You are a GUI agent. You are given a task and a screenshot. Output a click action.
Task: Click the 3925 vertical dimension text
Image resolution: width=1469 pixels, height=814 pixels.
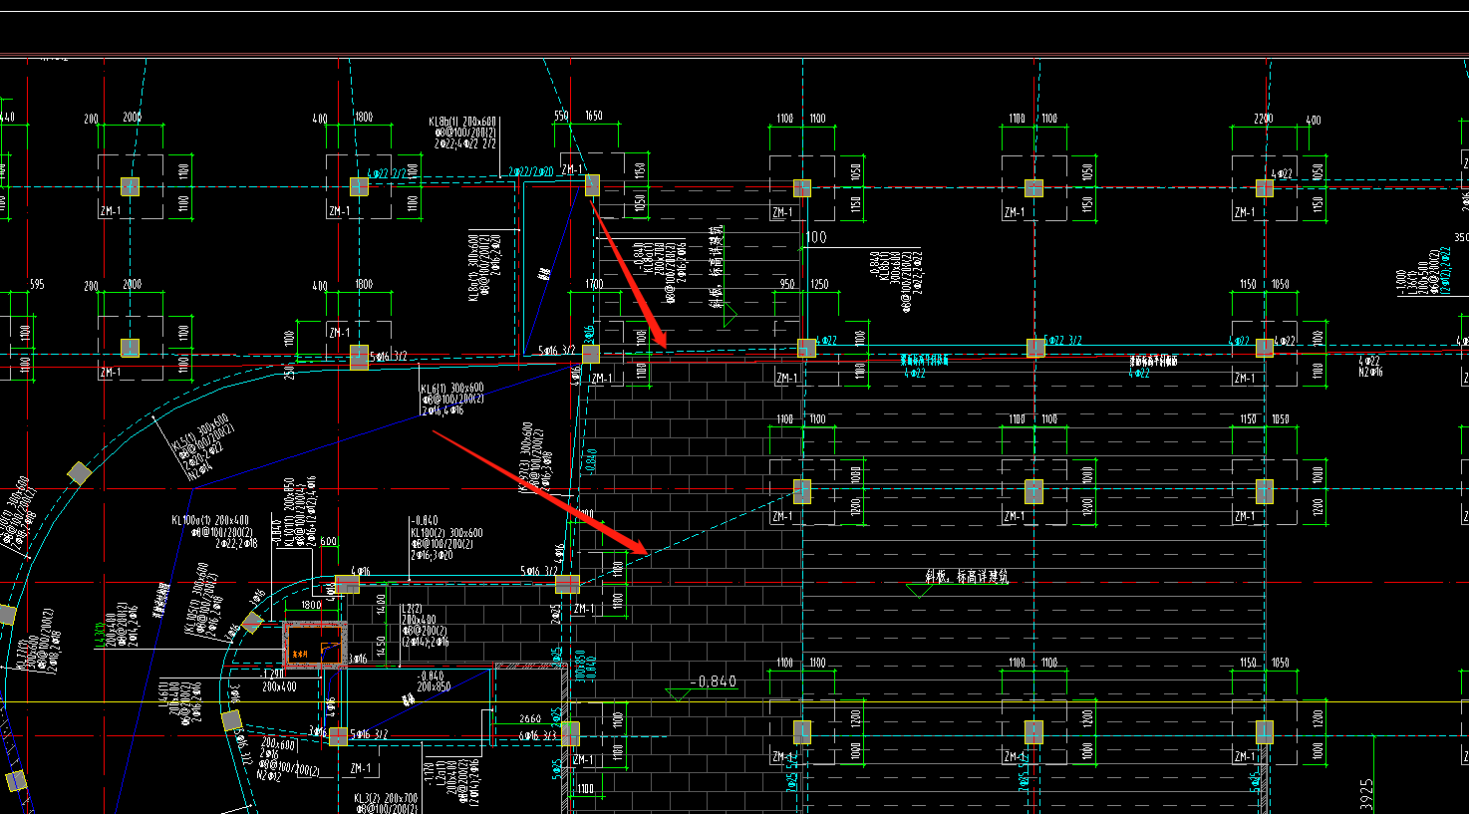tap(1366, 794)
